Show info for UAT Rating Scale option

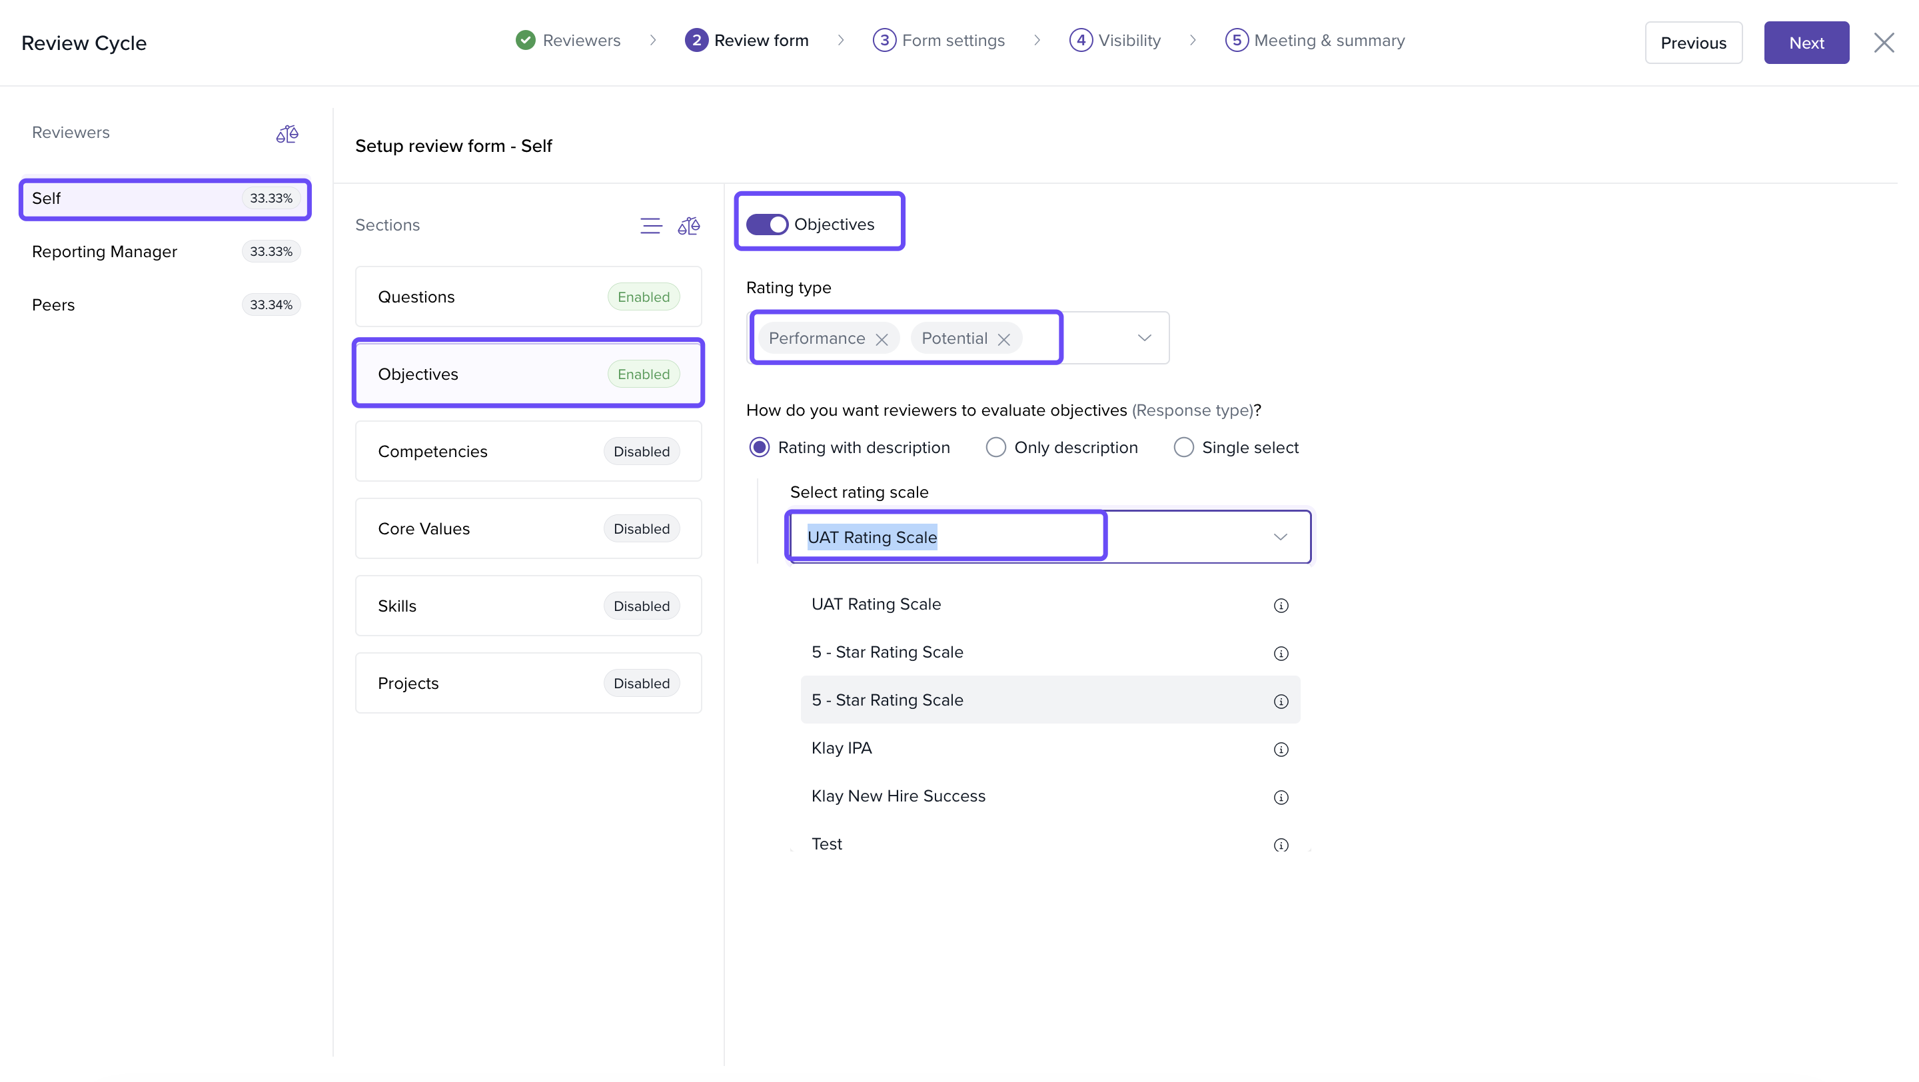[x=1281, y=606]
